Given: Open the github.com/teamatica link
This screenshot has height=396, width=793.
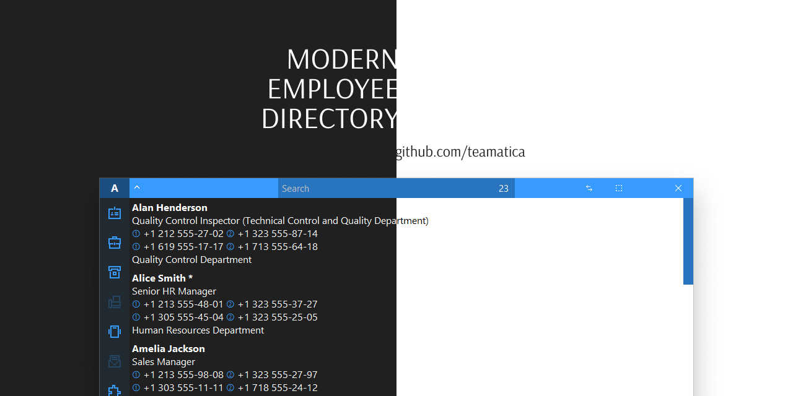Looking at the screenshot, I should 461,151.
